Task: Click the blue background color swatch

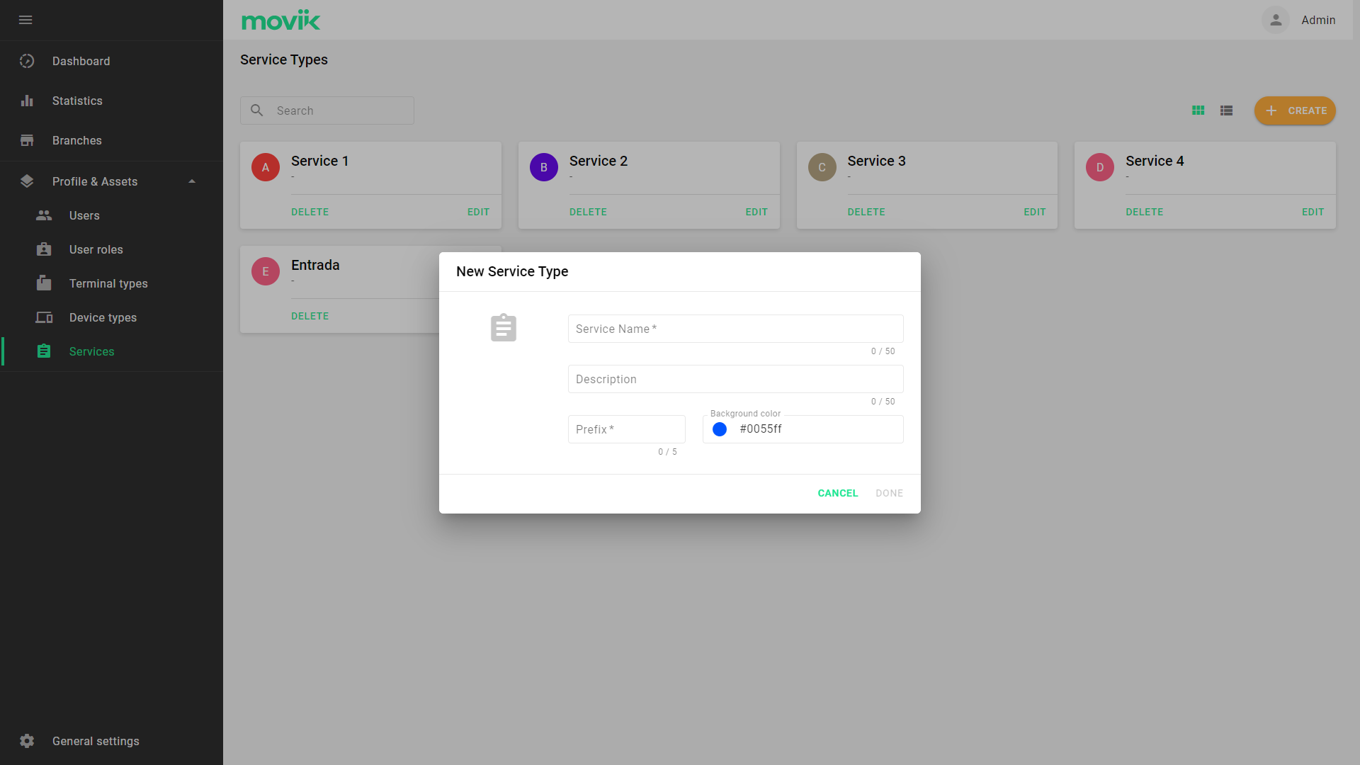Action: tap(720, 429)
